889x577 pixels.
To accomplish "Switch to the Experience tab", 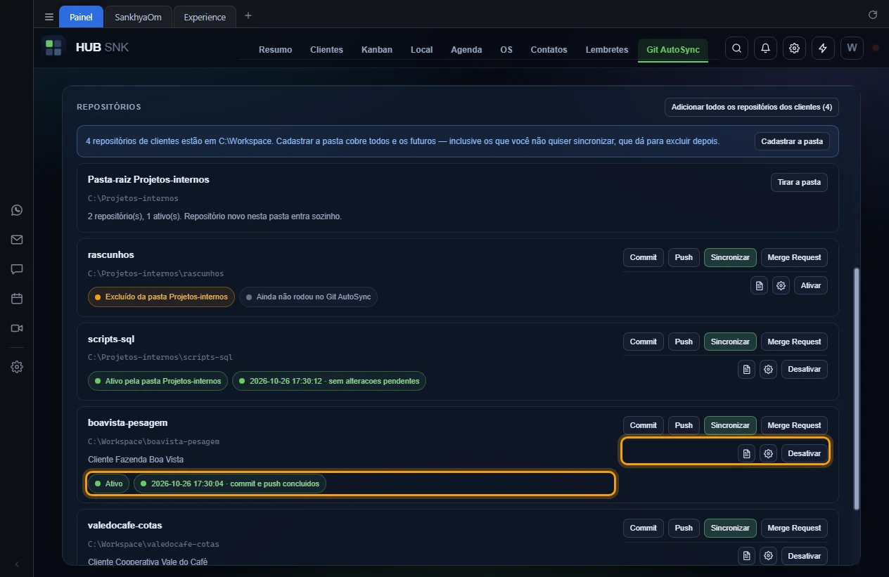I will click(205, 17).
